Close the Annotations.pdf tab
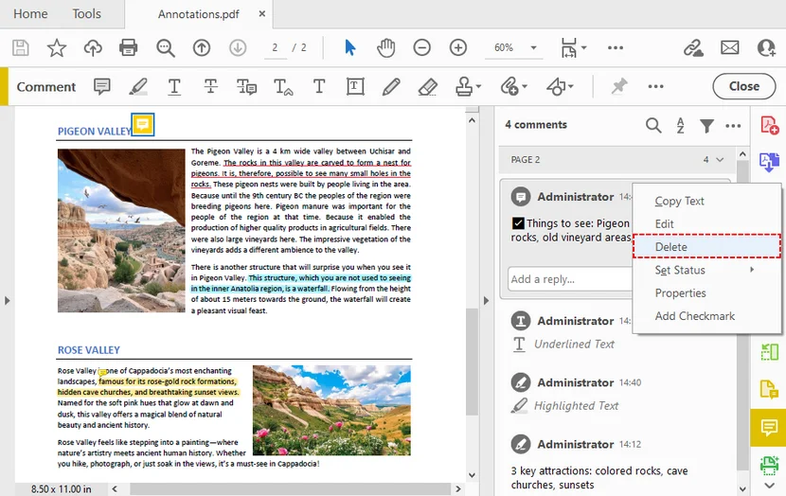The height and width of the screenshot is (496, 786). point(261,14)
